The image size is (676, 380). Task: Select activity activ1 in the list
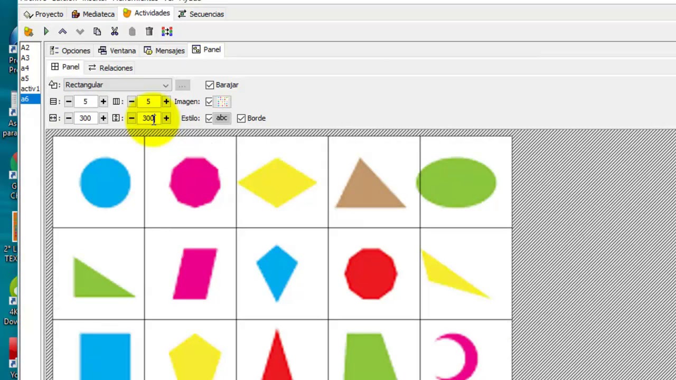[x=30, y=89]
